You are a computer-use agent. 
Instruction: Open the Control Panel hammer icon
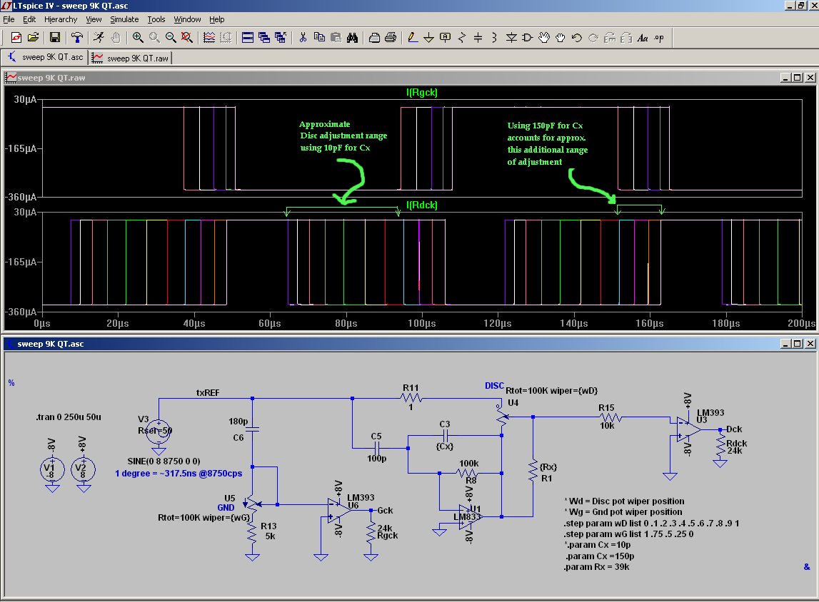(x=76, y=38)
